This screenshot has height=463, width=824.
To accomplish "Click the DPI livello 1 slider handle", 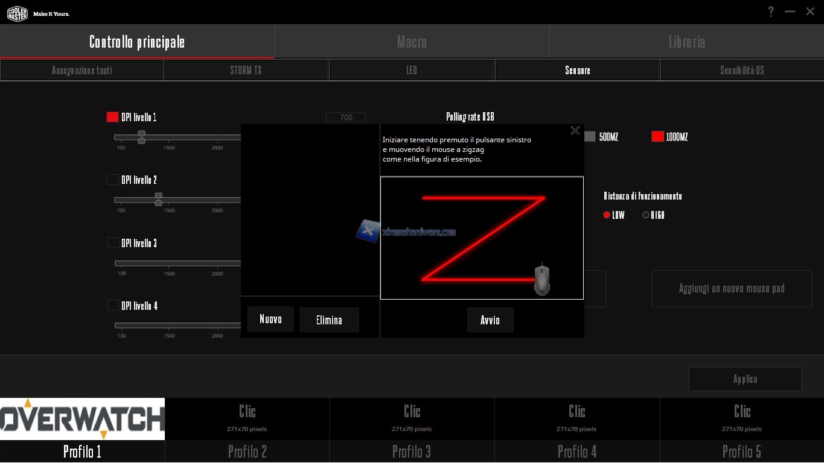I will pyautogui.click(x=141, y=137).
